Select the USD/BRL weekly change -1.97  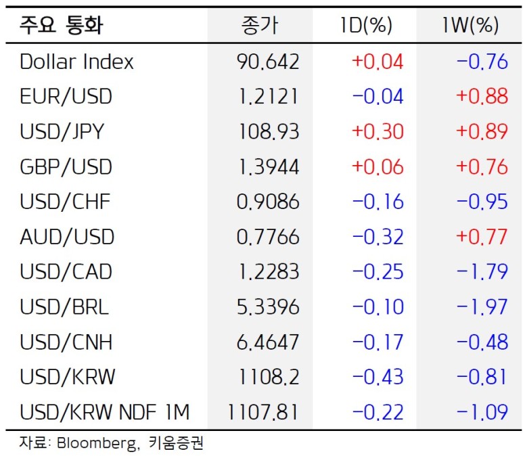coord(482,306)
